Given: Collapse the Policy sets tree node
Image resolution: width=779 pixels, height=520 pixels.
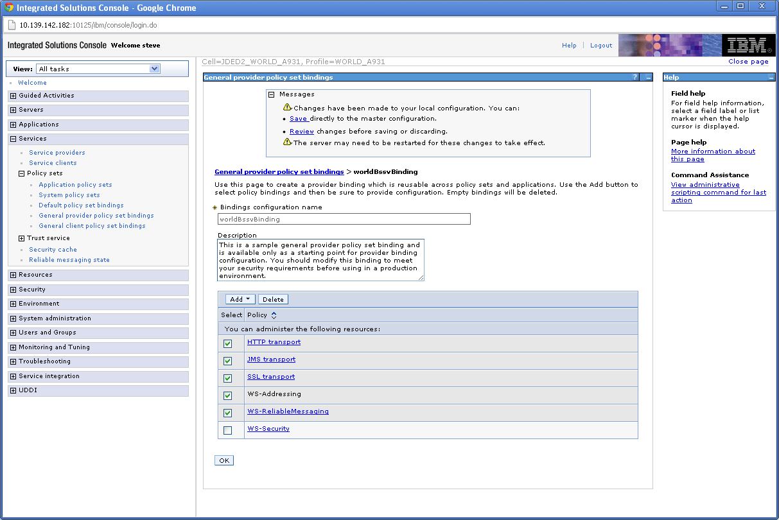Looking at the screenshot, I should [21, 173].
